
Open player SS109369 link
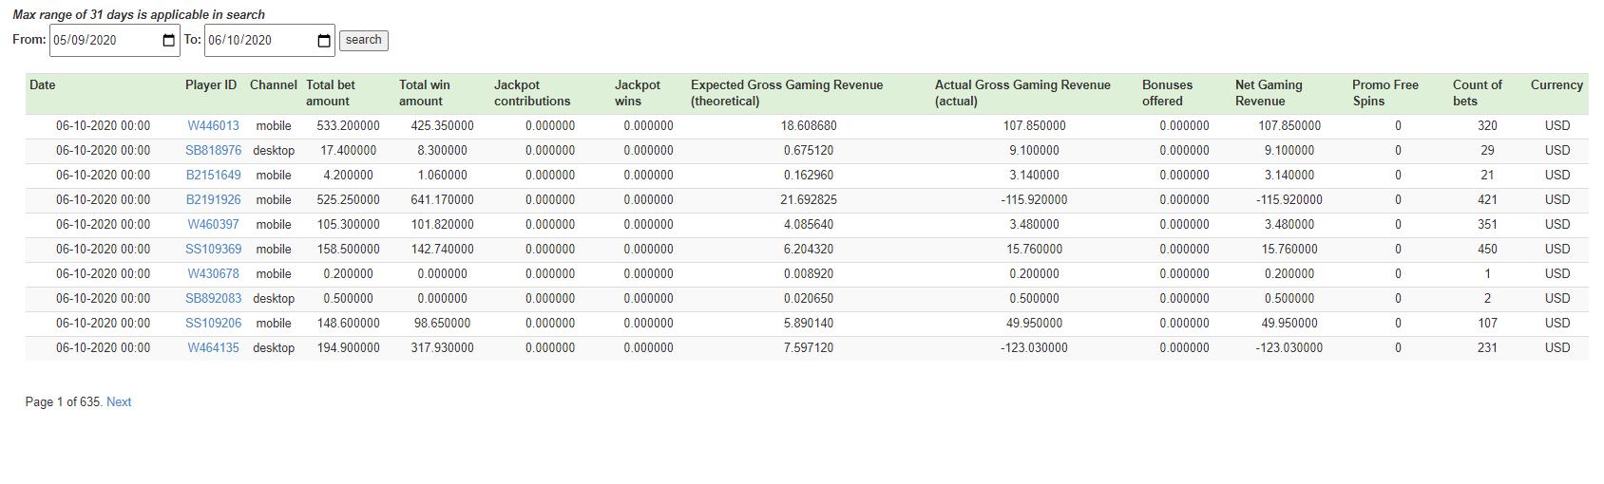(214, 250)
